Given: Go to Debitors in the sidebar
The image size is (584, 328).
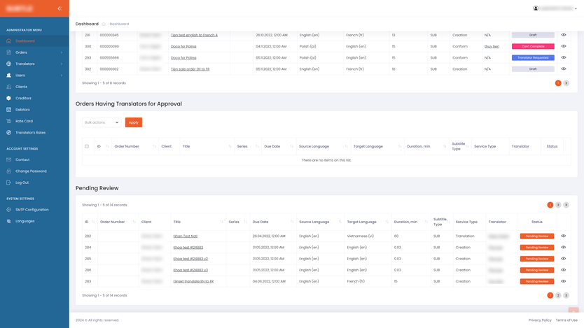Looking at the screenshot, I should click(x=23, y=110).
